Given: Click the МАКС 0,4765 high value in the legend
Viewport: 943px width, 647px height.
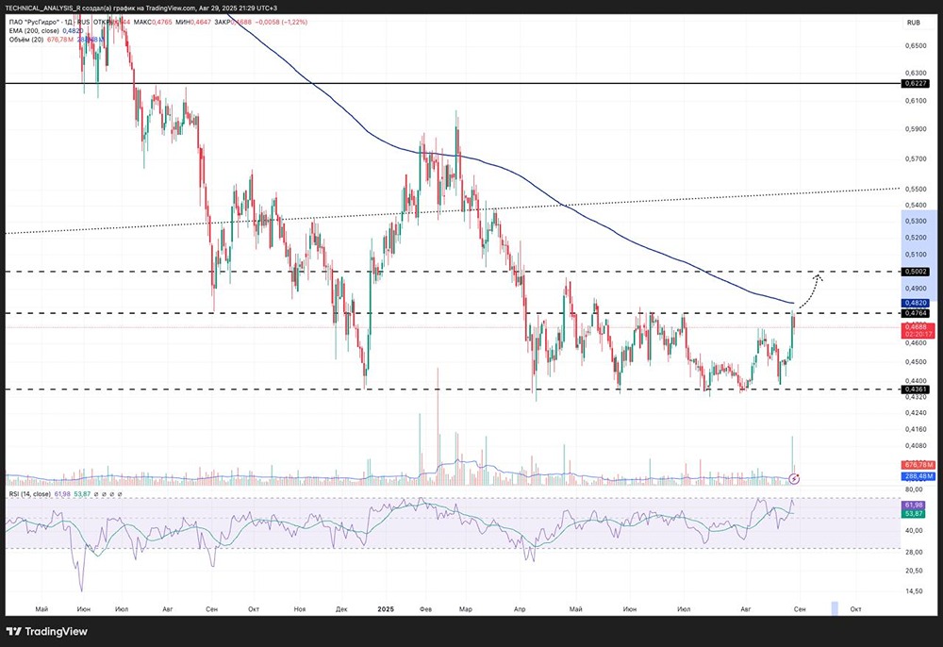Looking at the screenshot, I should pos(153,23).
